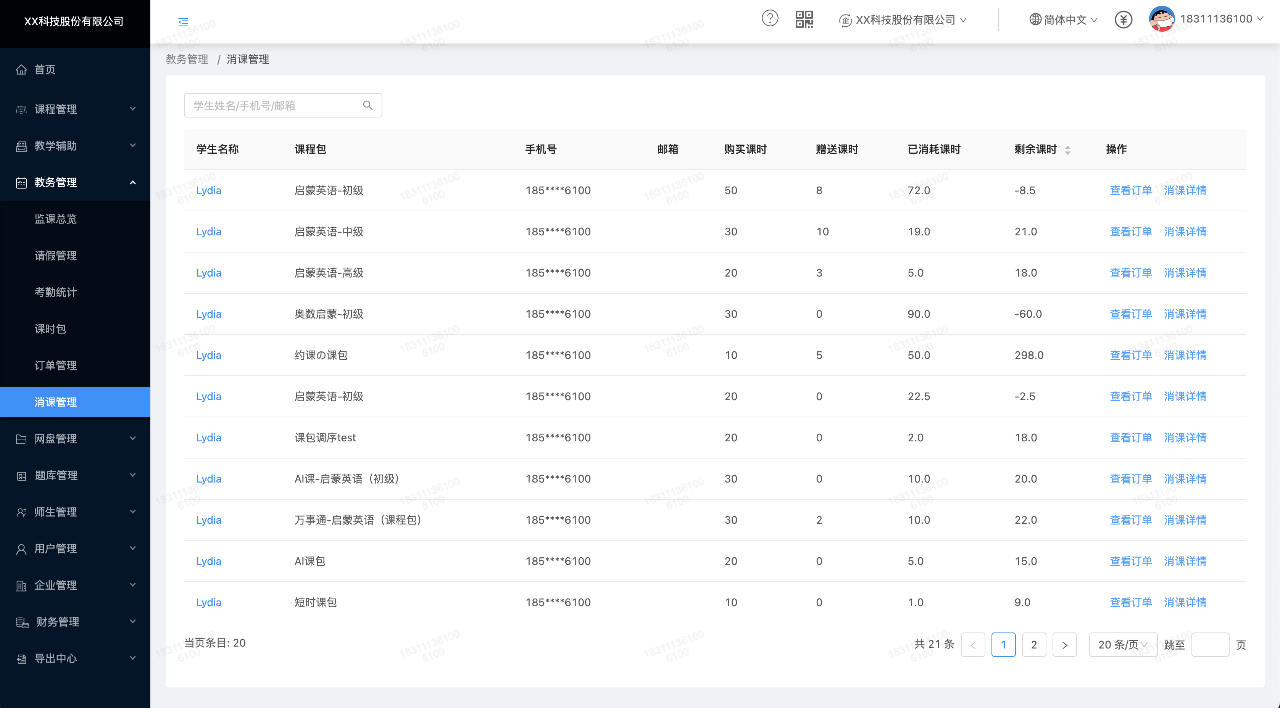Viewport: 1280px width, 708px height.
Task: Open the language selector dropdown
Action: [x=1063, y=20]
